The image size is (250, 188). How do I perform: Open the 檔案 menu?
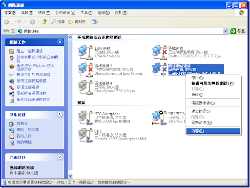click(10, 13)
